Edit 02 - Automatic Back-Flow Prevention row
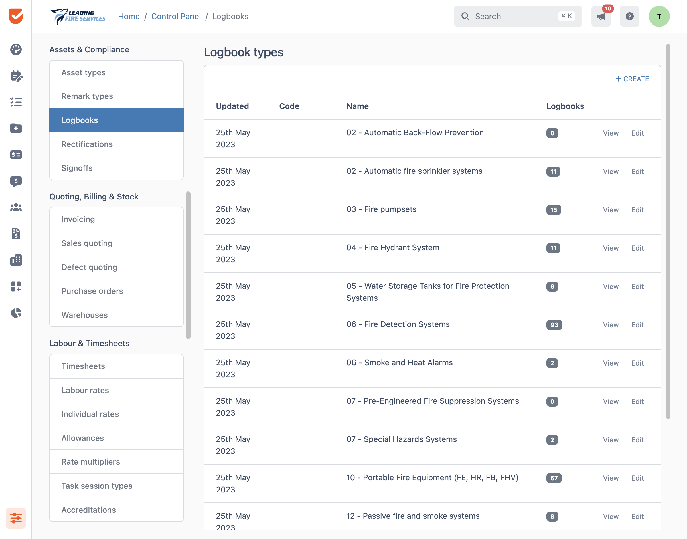The height and width of the screenshot is (539, 687). (637, 133)
